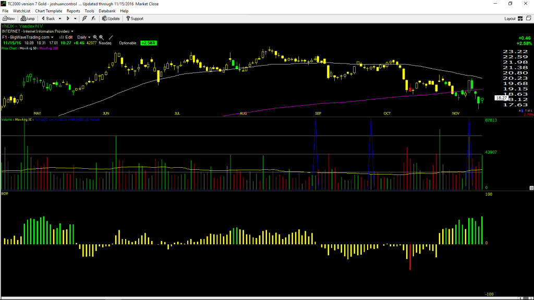The width and height of the screenshot is (534, 300).
Task: Click the layout grid icon
Action: [x=520, y=19]
